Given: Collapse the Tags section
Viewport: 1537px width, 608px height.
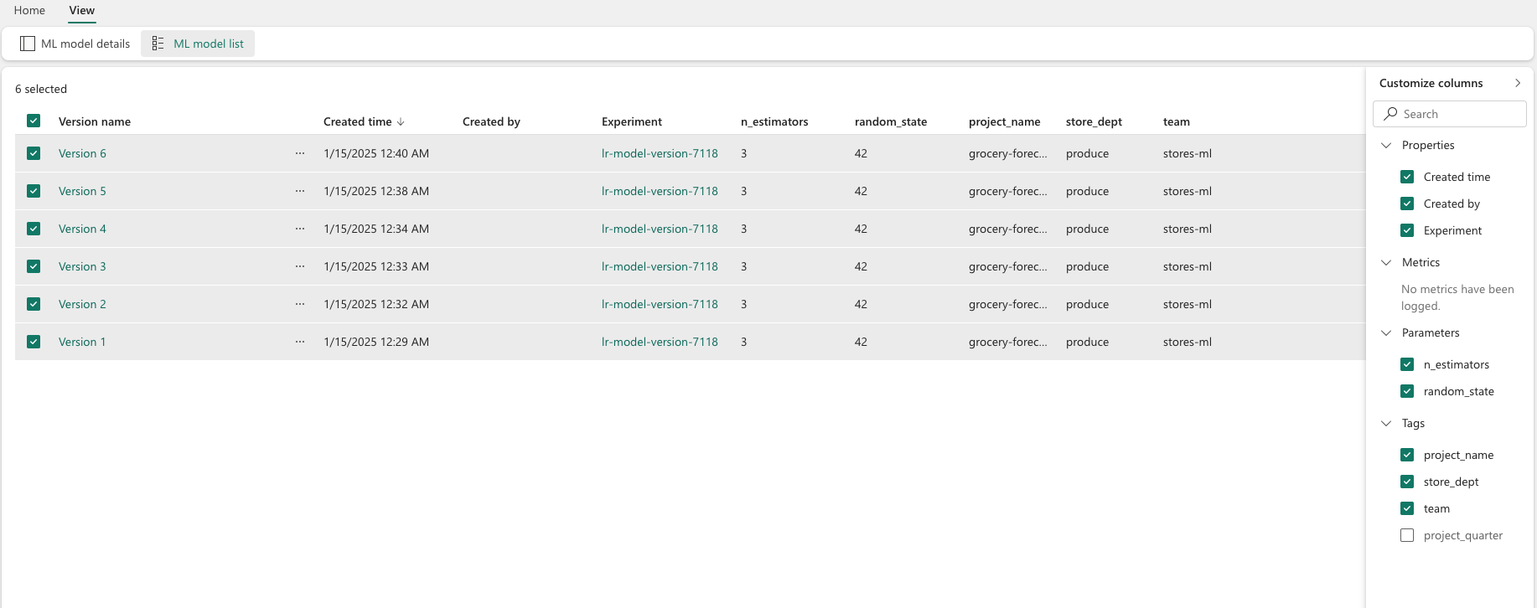Looking at the screenshot, I should 1386,423.
